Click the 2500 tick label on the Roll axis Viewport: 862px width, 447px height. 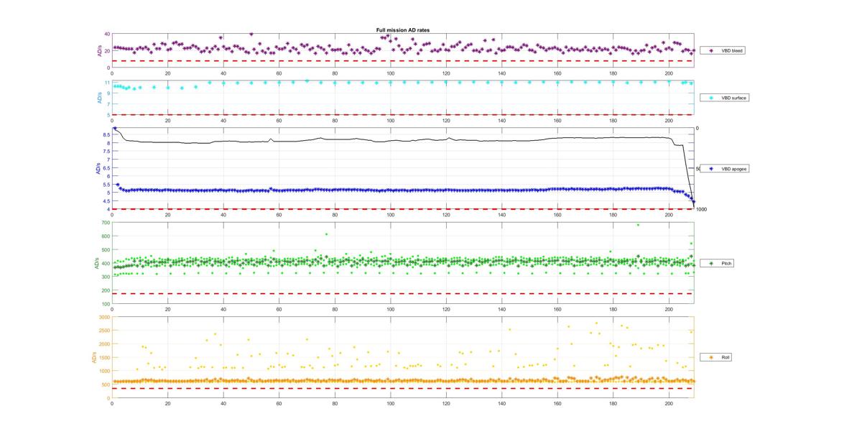[104, 331]
